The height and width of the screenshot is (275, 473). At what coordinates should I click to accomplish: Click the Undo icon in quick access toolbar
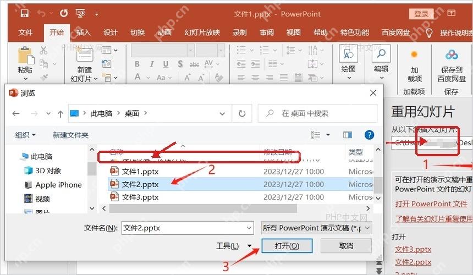tap(42, 13)
